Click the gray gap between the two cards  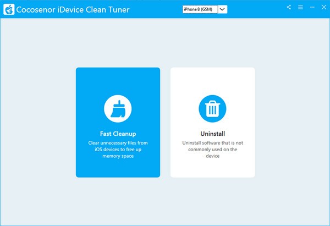coord(165,122)
